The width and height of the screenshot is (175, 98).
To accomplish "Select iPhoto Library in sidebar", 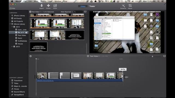I will pyautogui.click(x=19, y=16).
